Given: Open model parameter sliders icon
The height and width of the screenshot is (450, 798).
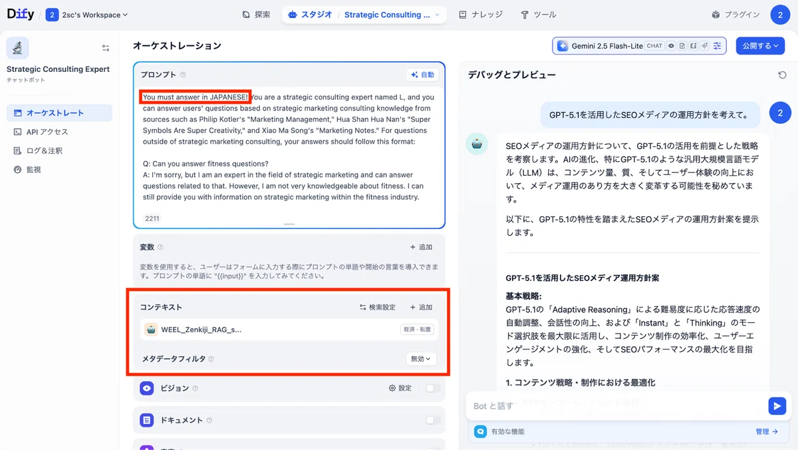Looking at the screenshot, I should 717,46.
